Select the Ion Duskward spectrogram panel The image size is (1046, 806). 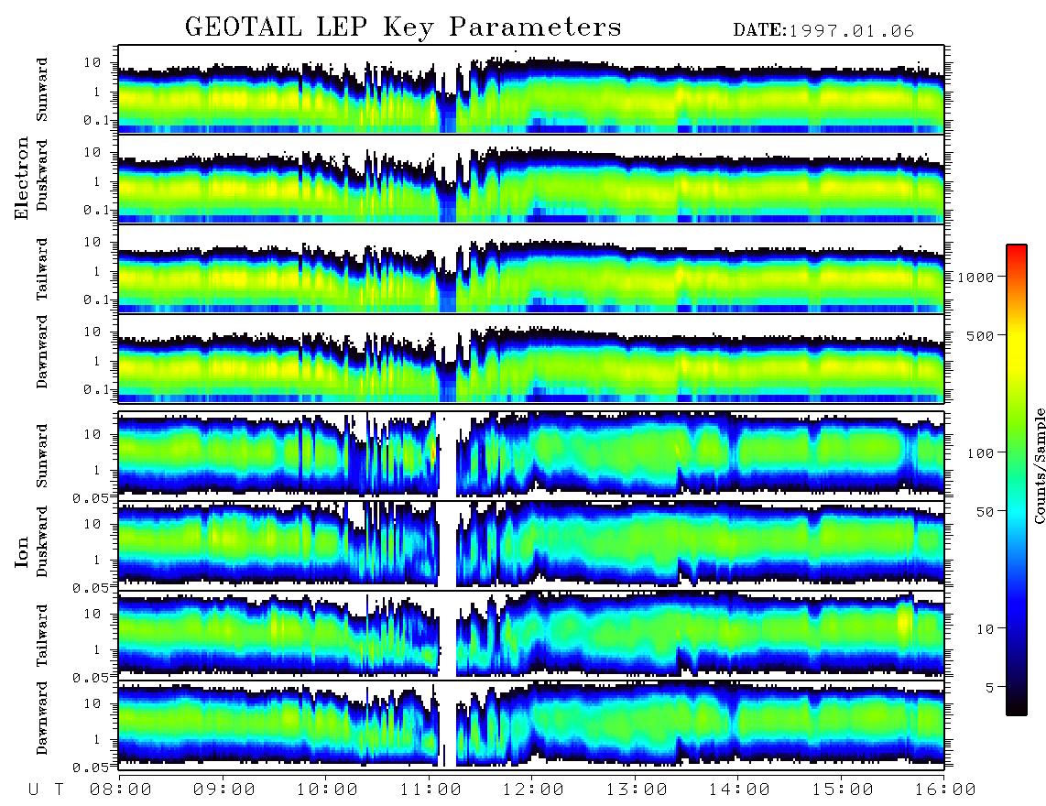click(x=531, y=544)
